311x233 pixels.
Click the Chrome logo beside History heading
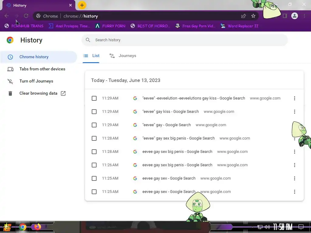[x=10, y=40]
